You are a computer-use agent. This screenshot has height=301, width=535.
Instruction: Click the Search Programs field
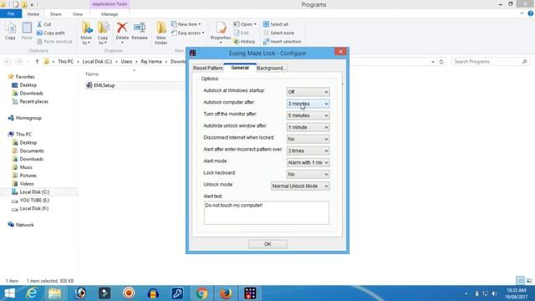491,61
